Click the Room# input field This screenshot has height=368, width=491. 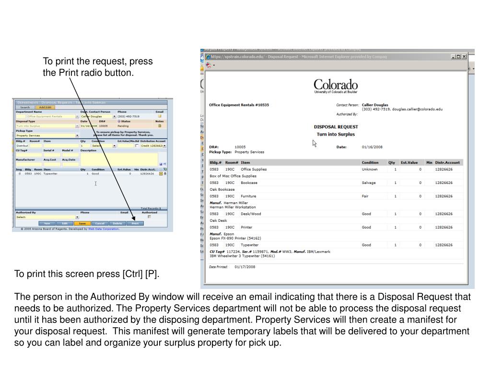pos(35,146)
